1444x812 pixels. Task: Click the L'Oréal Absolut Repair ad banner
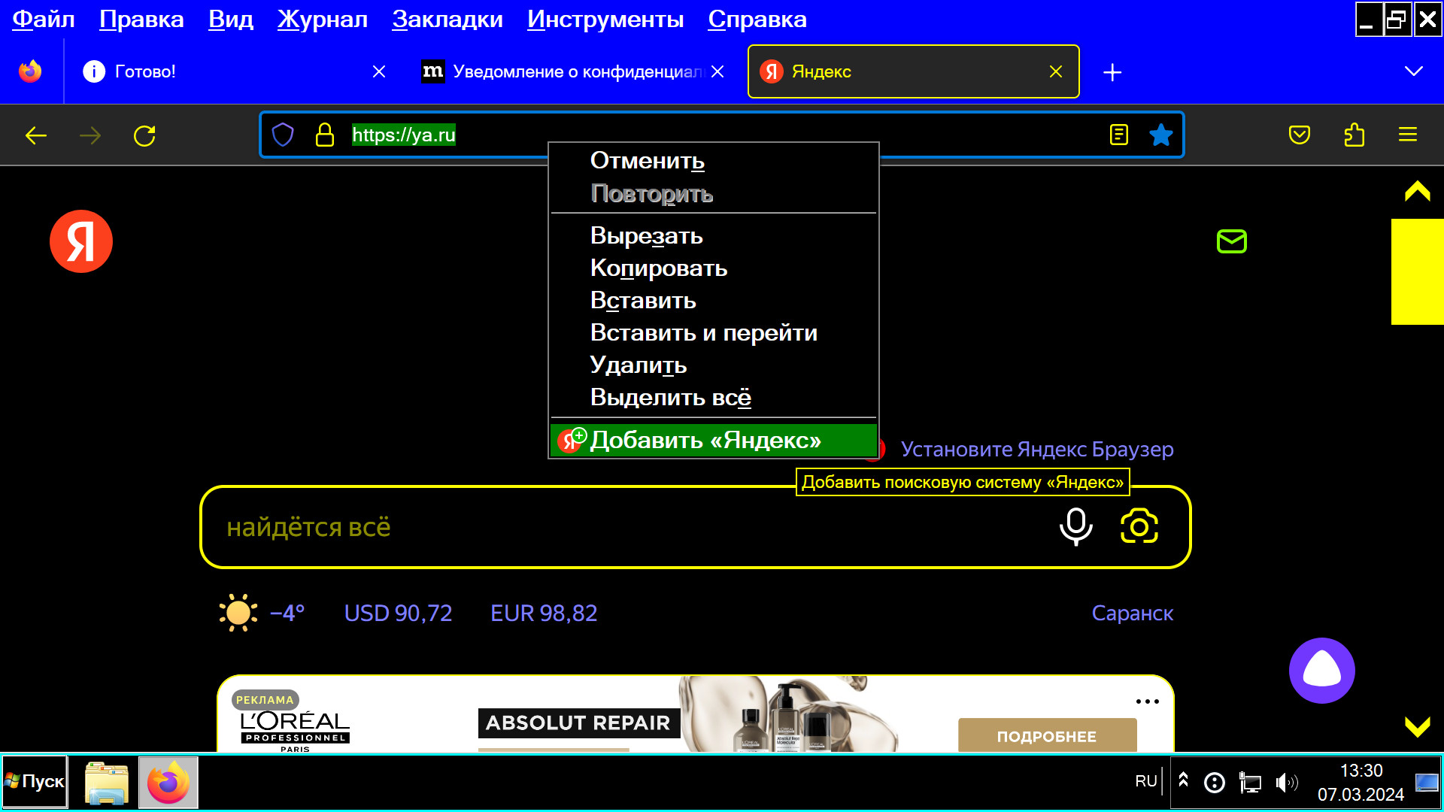(696, 714)
